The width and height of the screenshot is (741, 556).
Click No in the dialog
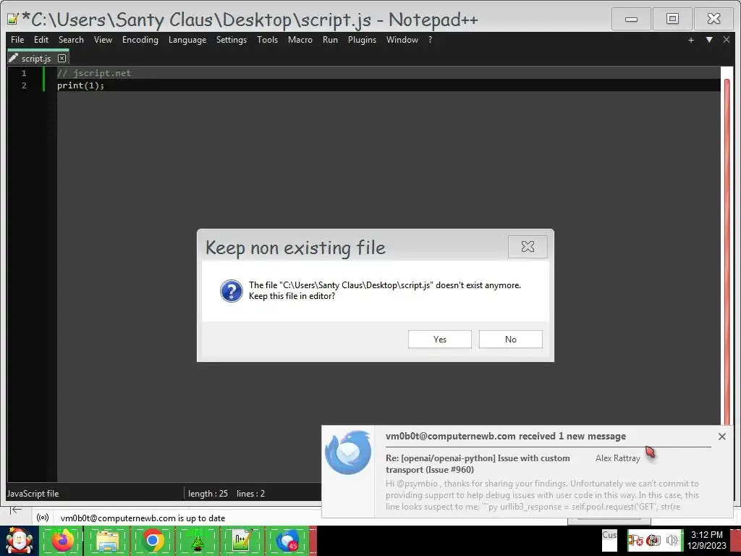click(x=510, y=339)
